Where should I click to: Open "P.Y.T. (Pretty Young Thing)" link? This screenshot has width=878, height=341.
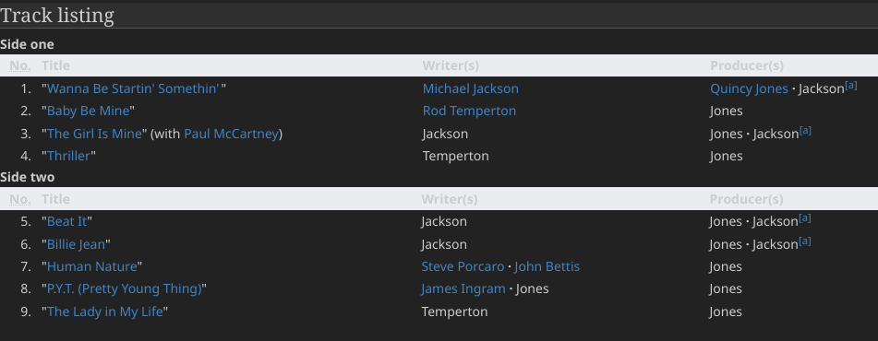point(125,288)
